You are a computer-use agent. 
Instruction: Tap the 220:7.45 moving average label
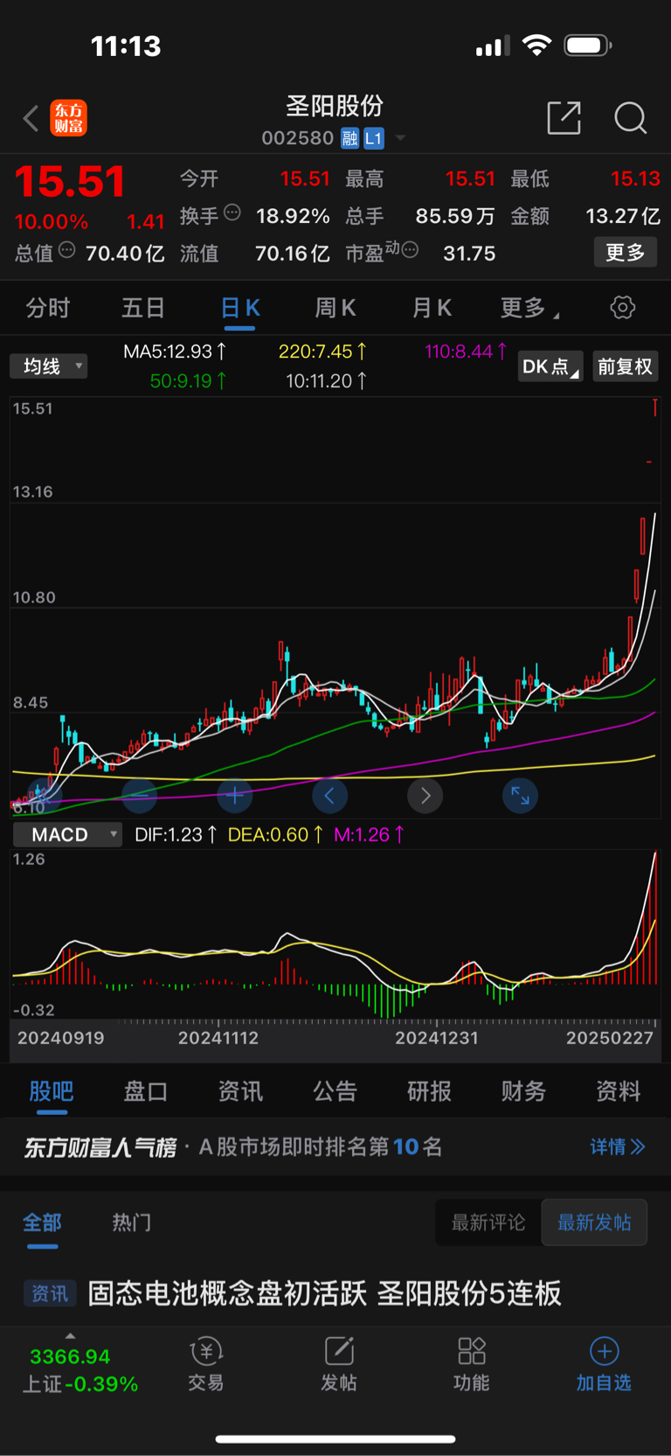click(x=322, y=352)
